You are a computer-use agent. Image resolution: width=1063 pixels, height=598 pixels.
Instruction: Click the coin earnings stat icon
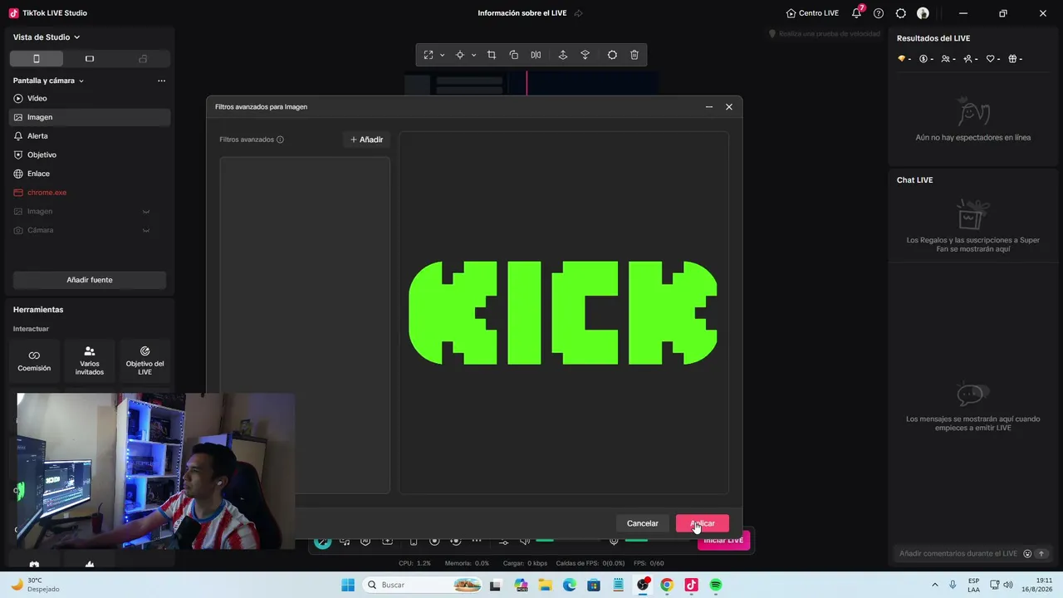pos(923,59)
